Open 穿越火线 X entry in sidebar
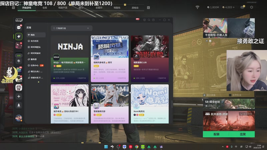The image size is (267, 150). pyautogui.click(x=36, y=78)
